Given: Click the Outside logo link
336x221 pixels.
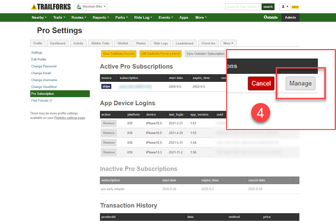Looking at the screenshot, I should click(270, 17).
